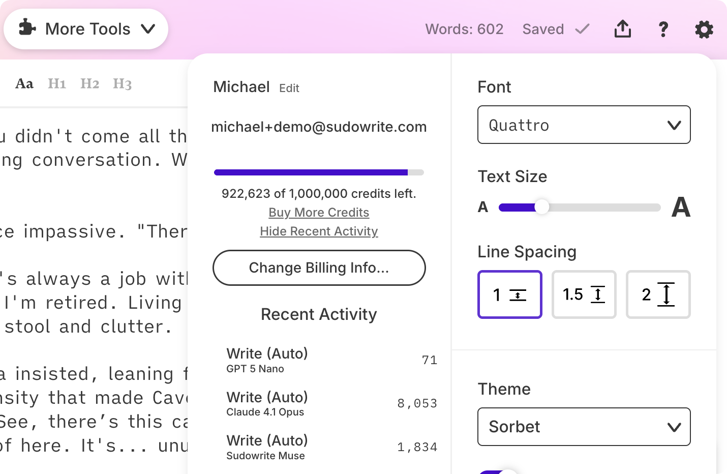Apply the H3 heading style
Screen dimensions: 727x474
(x=122, y=83)
